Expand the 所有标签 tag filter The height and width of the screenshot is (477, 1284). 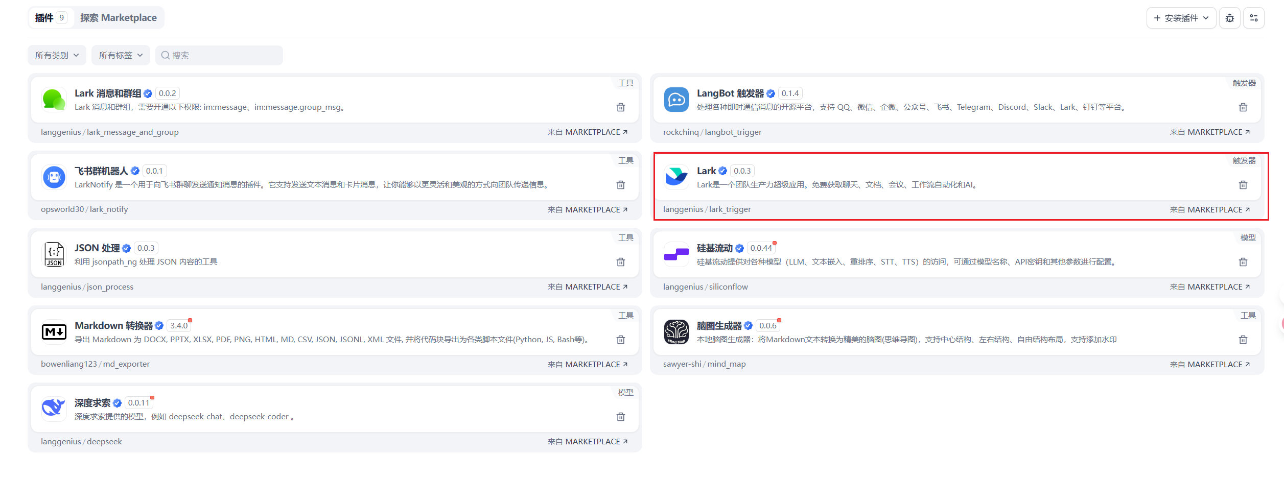click(x=121, y=55)
